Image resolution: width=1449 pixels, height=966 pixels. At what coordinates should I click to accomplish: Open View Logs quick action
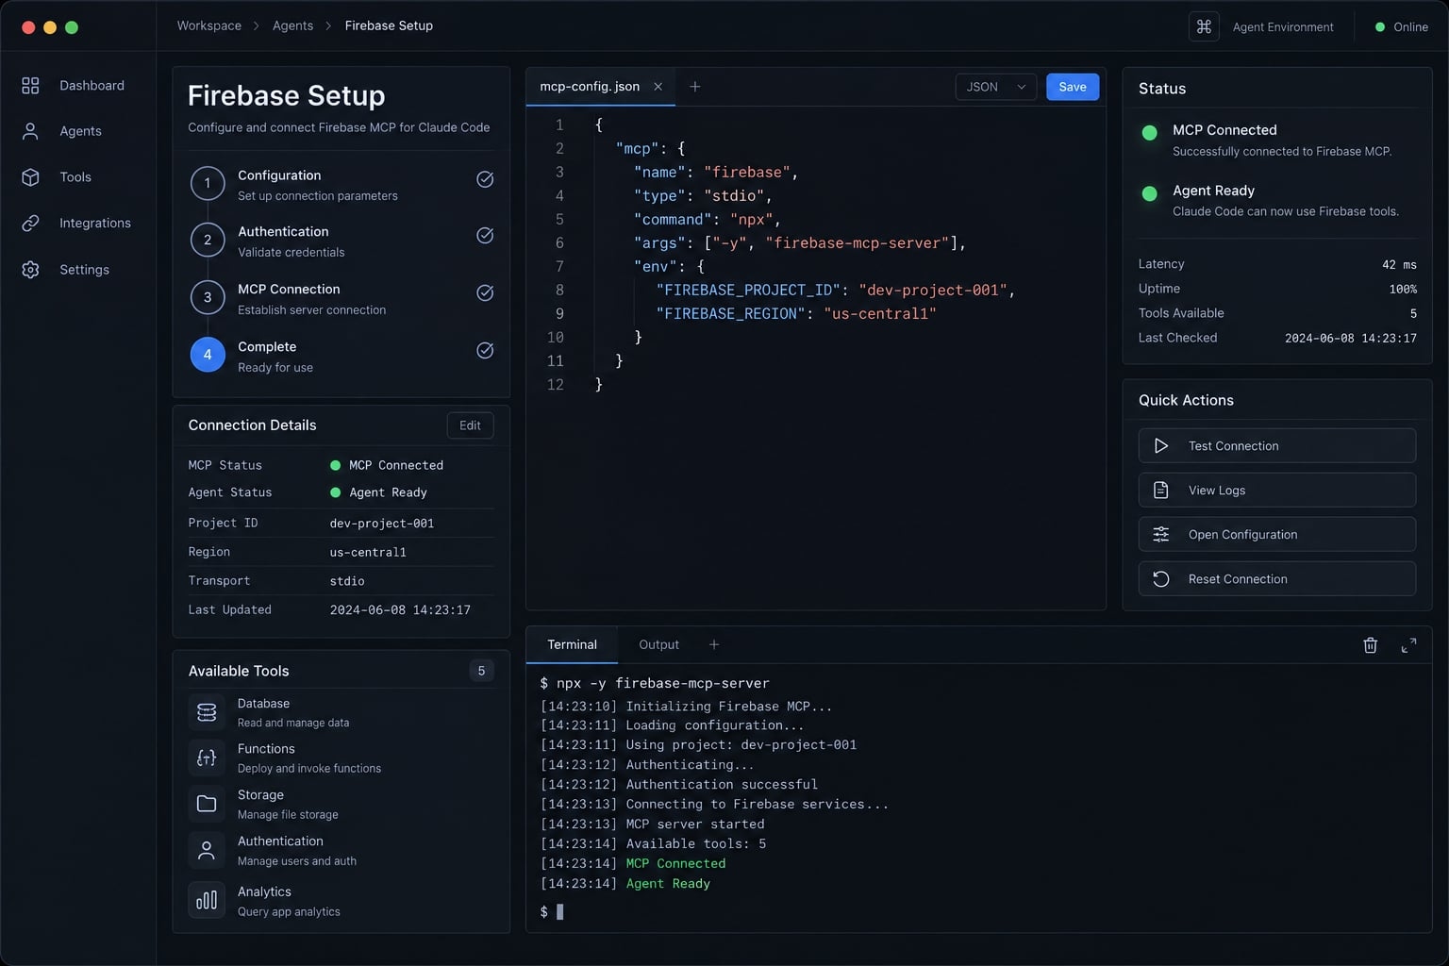click(1276, 491)
